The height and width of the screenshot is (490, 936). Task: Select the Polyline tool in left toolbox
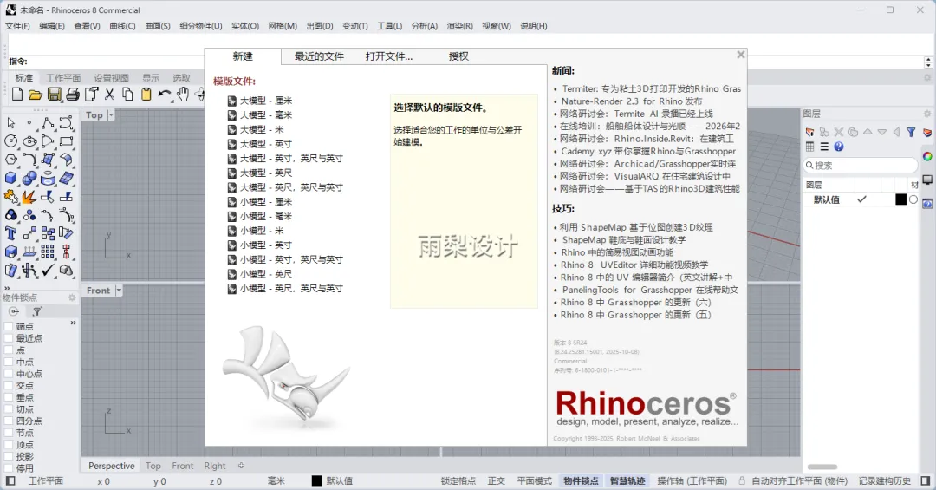tap(48, 123)
